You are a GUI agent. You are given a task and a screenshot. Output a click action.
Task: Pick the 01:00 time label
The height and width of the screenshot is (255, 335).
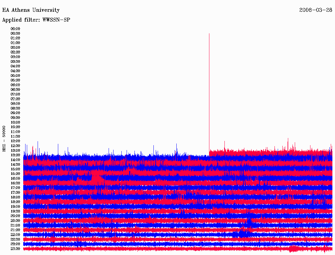[x=15, y=38]
